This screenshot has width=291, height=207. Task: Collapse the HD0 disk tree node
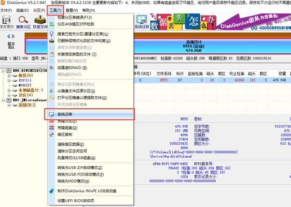point(3,71)
